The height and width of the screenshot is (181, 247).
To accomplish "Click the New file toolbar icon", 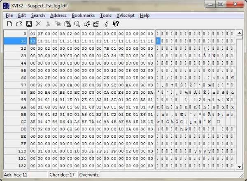I will point(9,24).
